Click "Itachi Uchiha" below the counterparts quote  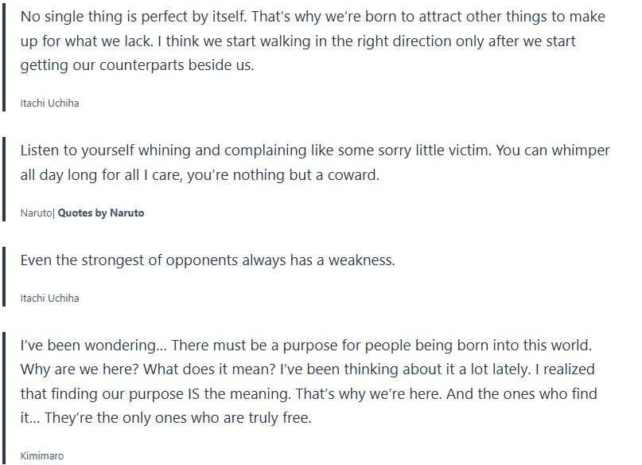pyautogui.click(x=49, y=104)
